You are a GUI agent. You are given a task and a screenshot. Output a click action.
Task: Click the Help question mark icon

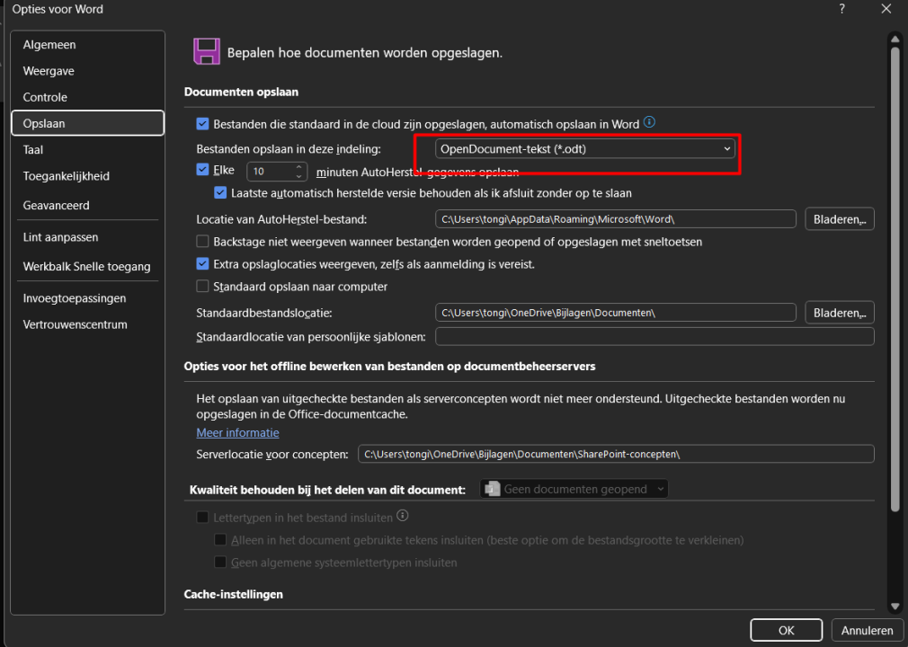pyautogui.click(x=841, y=9)
